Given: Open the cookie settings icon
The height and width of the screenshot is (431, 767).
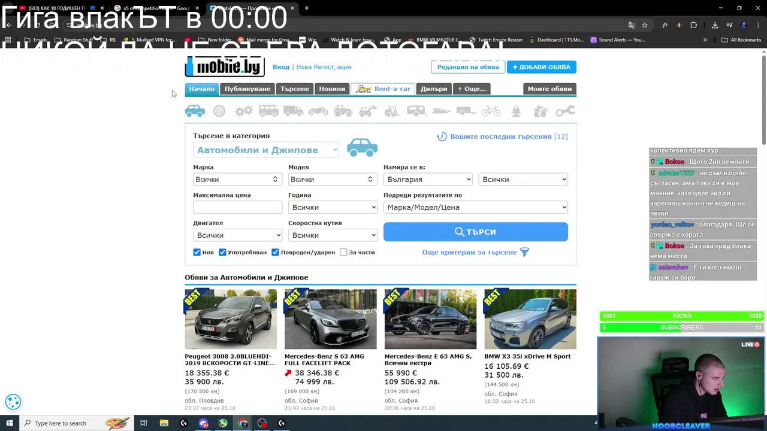Looking at the screenshot, I should point(13,402).
